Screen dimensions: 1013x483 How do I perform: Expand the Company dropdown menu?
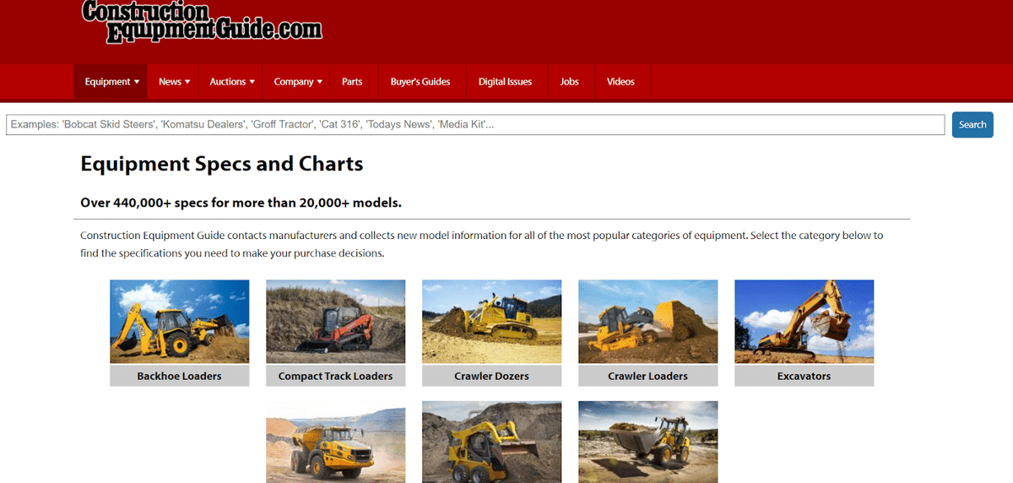point(298,82)
